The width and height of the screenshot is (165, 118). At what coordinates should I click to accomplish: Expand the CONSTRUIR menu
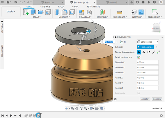click(102, 17)
